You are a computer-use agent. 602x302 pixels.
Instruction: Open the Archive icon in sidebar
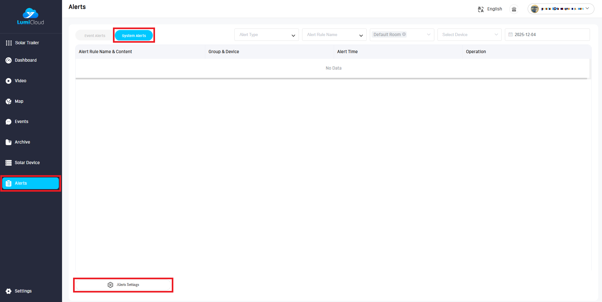9,142
